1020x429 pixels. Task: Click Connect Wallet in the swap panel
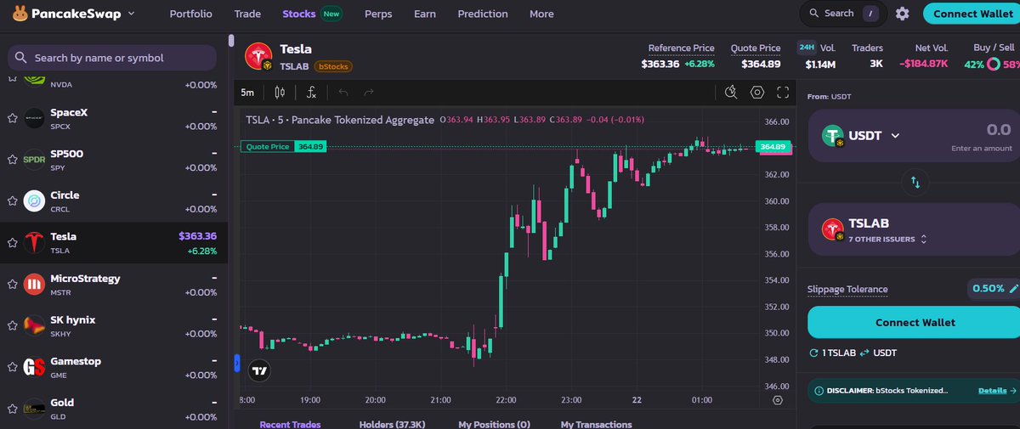915,323
